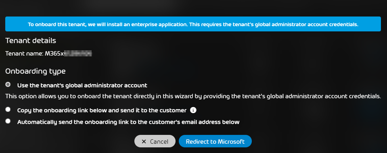Screen dimensions: 387x153
Task: Choose the copy onboarding link radio button
Action: pyautogui.click(x=8, y=110)
